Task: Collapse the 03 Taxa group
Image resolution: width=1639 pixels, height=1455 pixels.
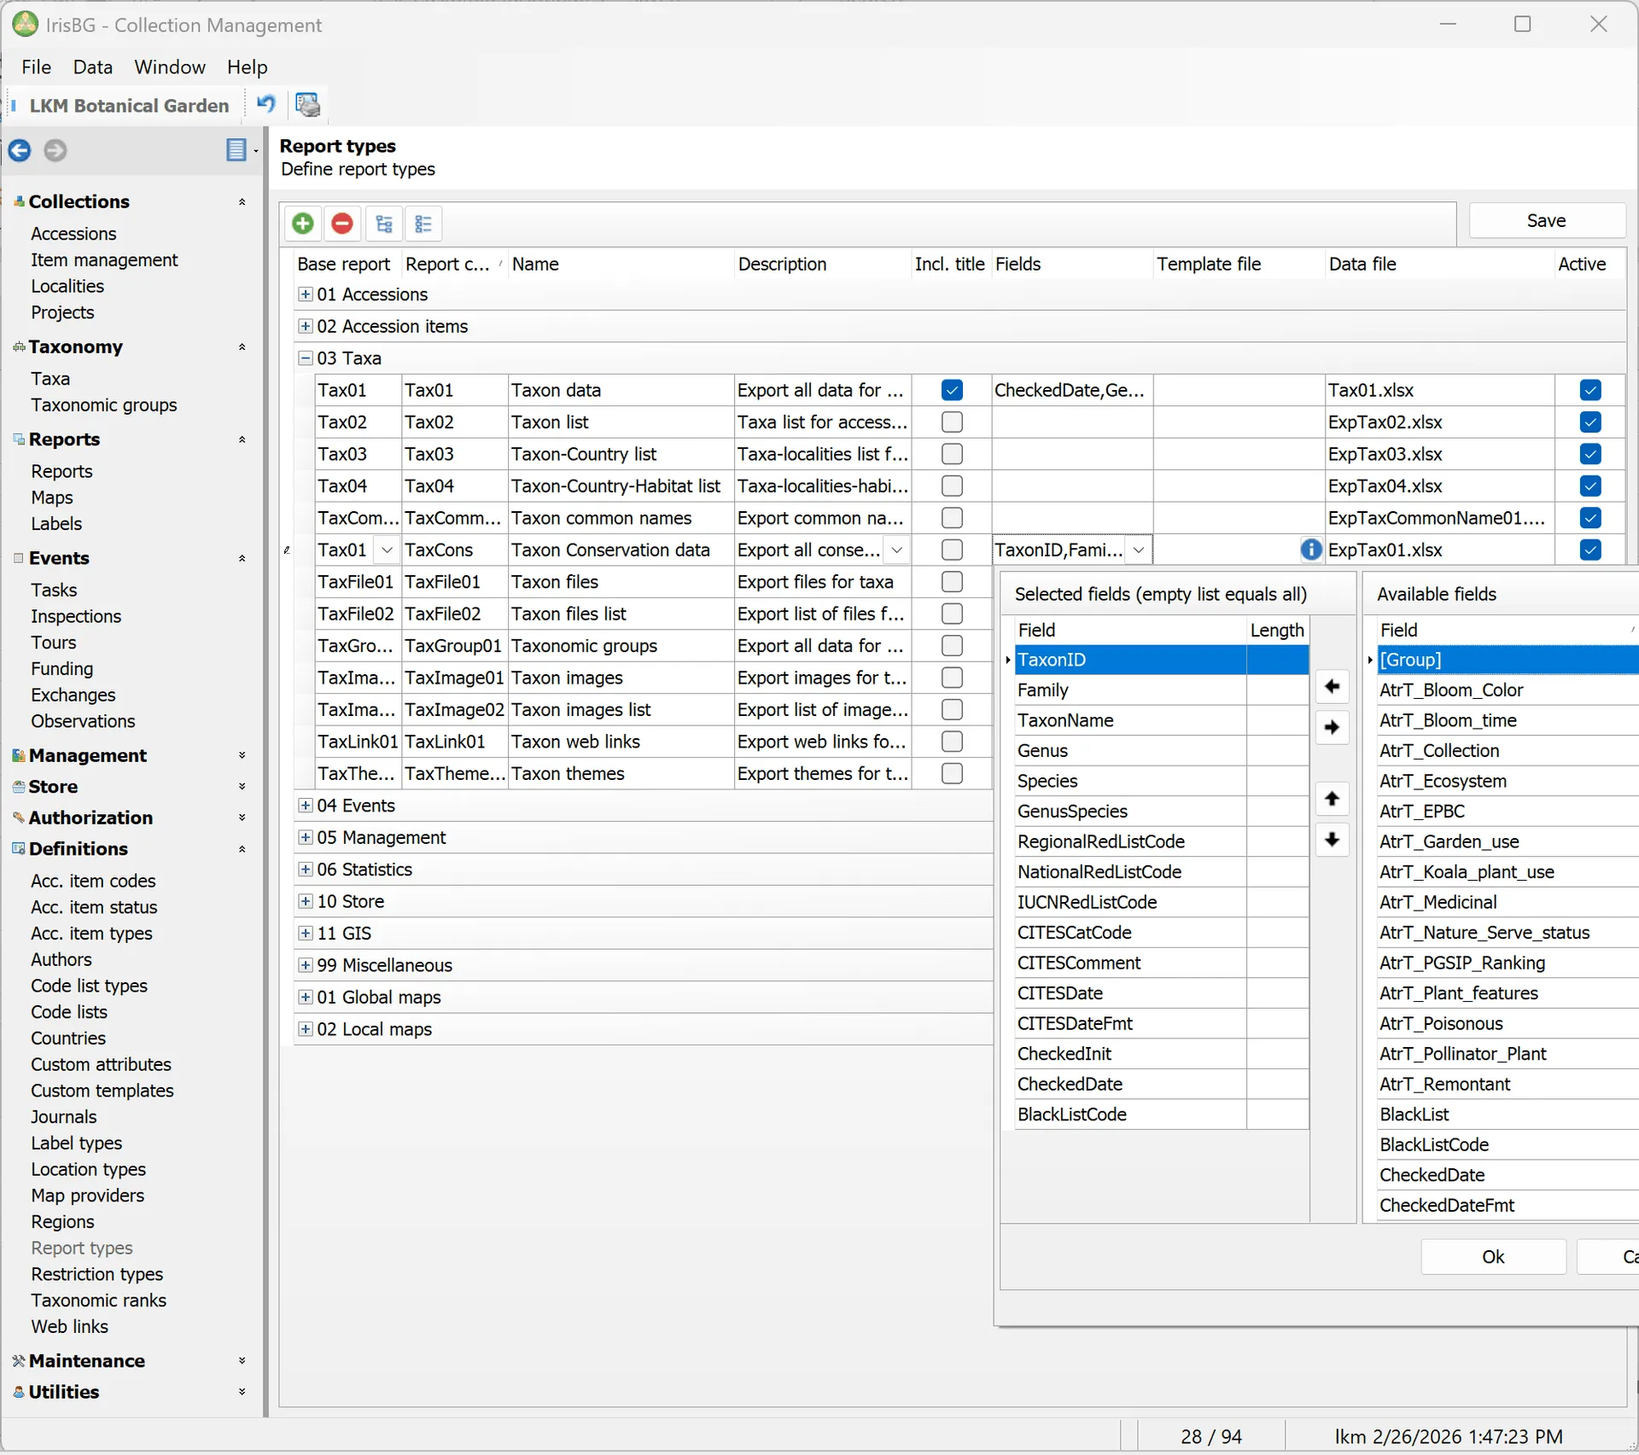Action: (305, 358)
